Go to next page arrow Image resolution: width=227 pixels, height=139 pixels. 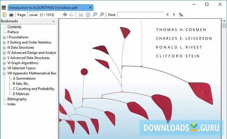[x=72, y=15]
